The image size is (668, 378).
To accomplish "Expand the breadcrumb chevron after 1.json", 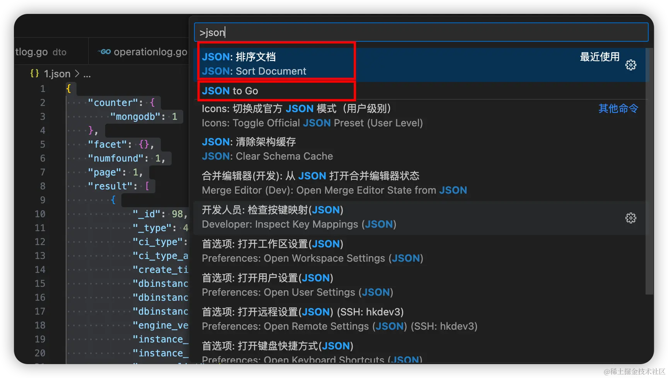I will [78, 73].
